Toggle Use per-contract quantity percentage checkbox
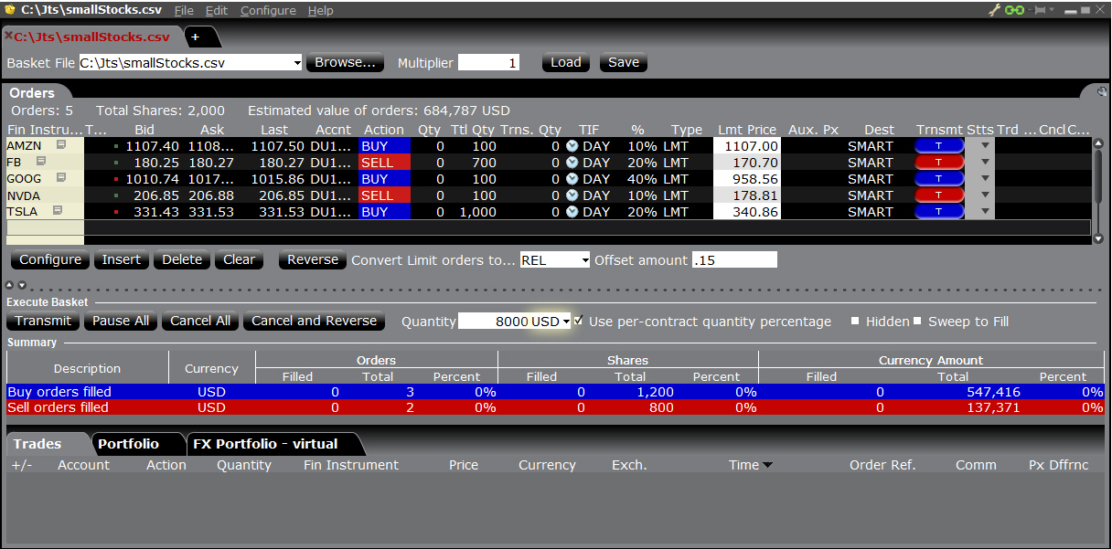 [x=579, y=321]
